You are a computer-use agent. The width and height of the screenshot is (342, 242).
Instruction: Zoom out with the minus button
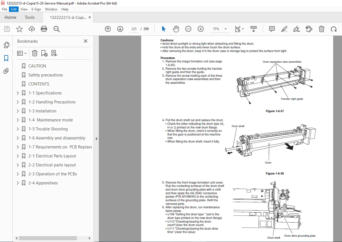click(188, 29)
